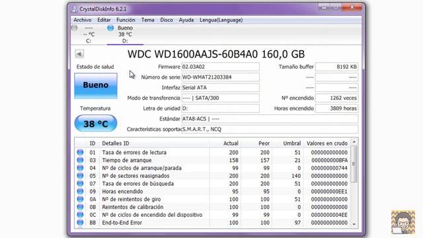This screenshot has width=423, height=238.
Task: Click the supported features field S.M.A.R.T., NCQ
Action: coord(270,130)
